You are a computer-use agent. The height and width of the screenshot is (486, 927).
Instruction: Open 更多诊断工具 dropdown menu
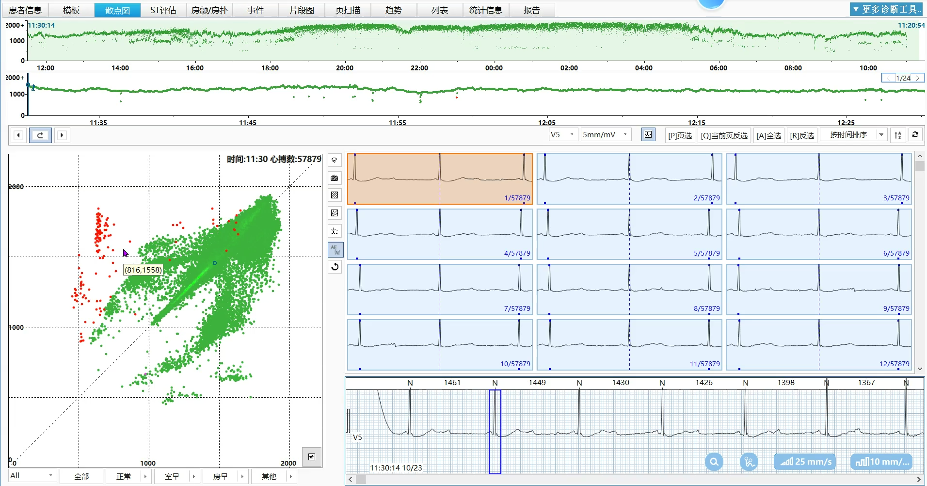[886, 9]
